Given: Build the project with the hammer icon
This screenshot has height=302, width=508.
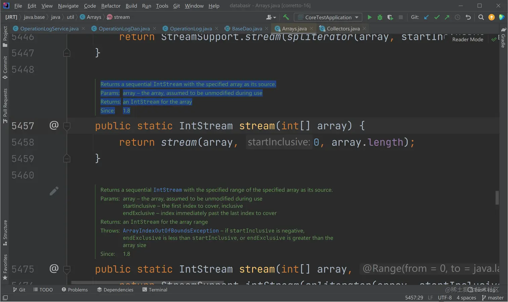Looking at the screenshot, I should [286, 17].
